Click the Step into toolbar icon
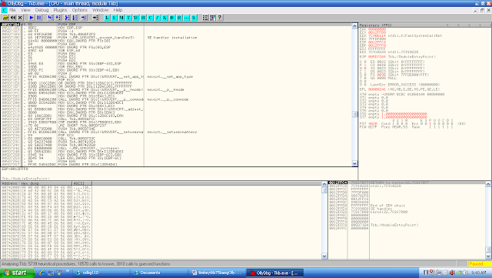 tap(50, 18)
